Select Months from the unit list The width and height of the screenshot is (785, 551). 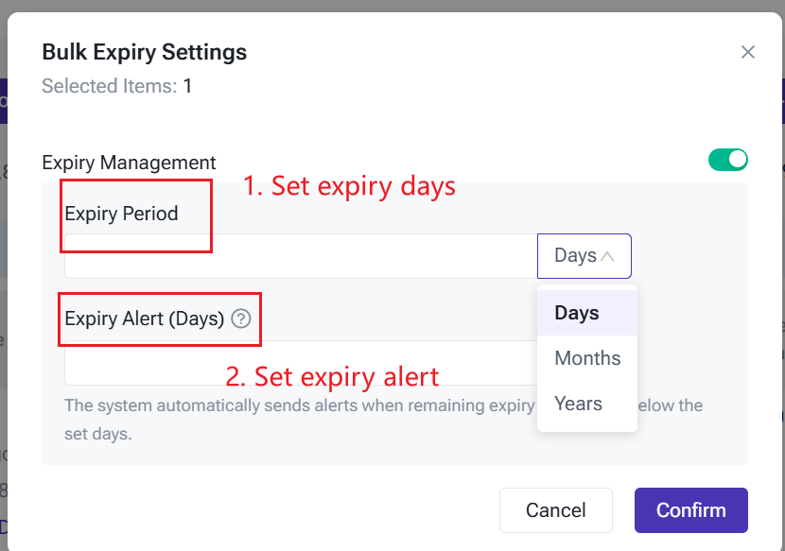pyautogui.click(x=587, y=358)
